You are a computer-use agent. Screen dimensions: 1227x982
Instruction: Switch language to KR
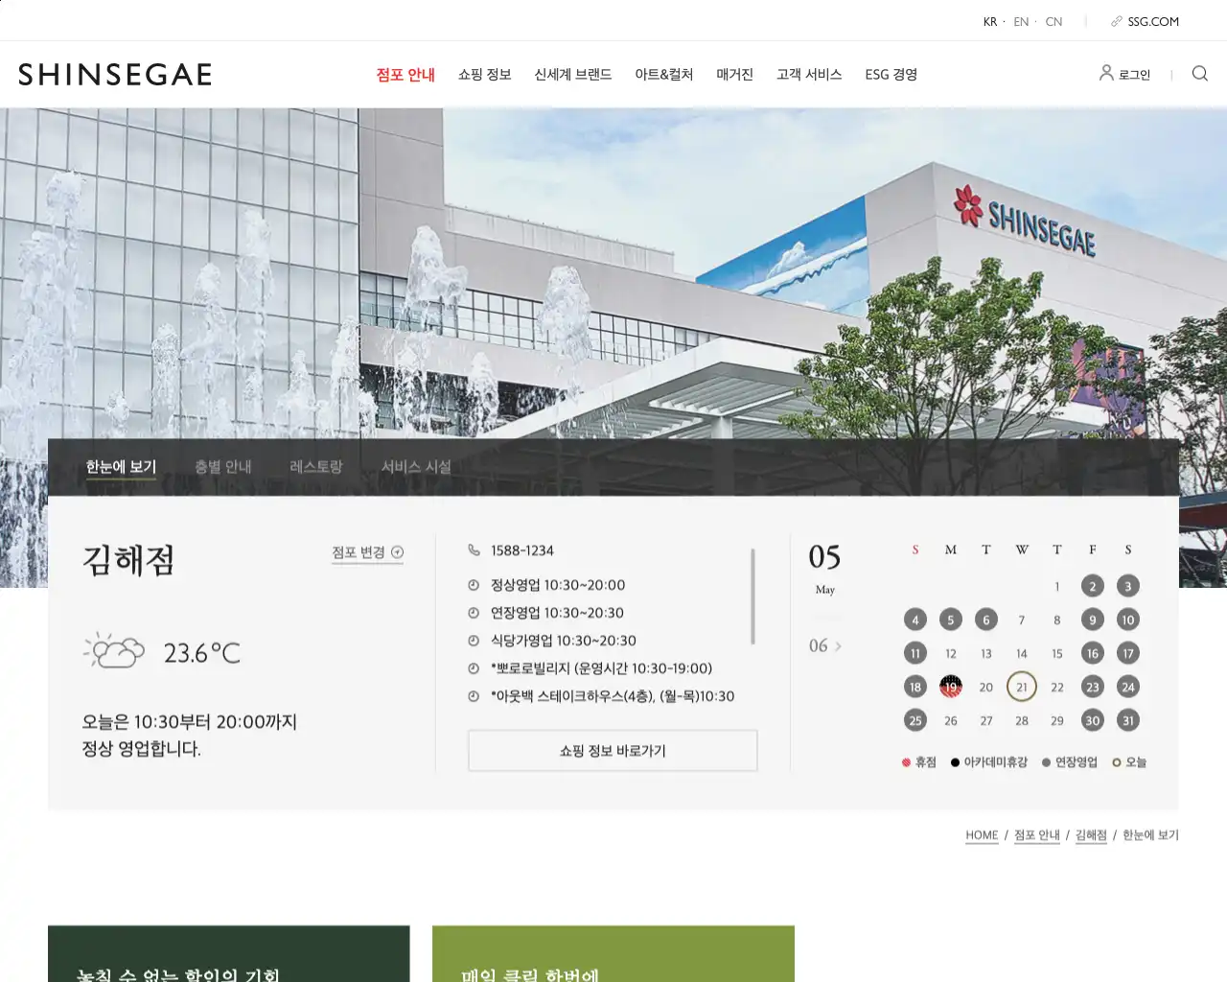pos(990,21)
